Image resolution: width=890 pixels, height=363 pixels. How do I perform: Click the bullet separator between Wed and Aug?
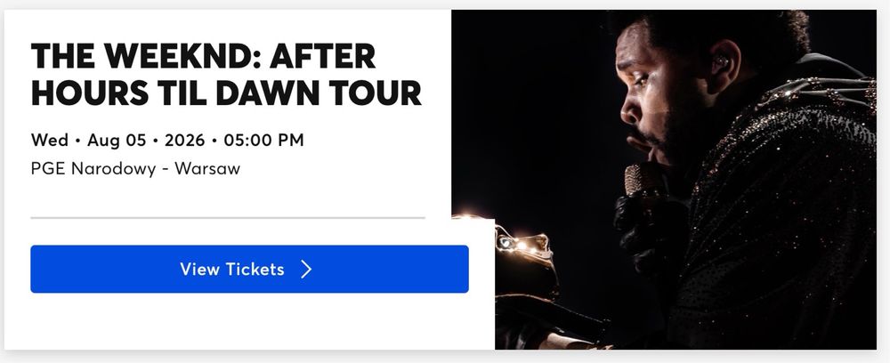click(x=78, y=141)
